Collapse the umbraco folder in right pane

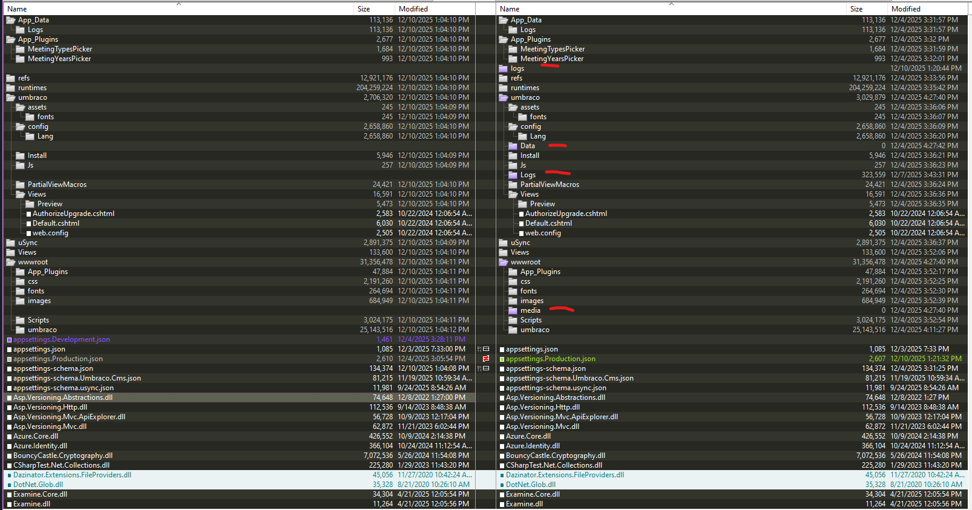(503, 97)
